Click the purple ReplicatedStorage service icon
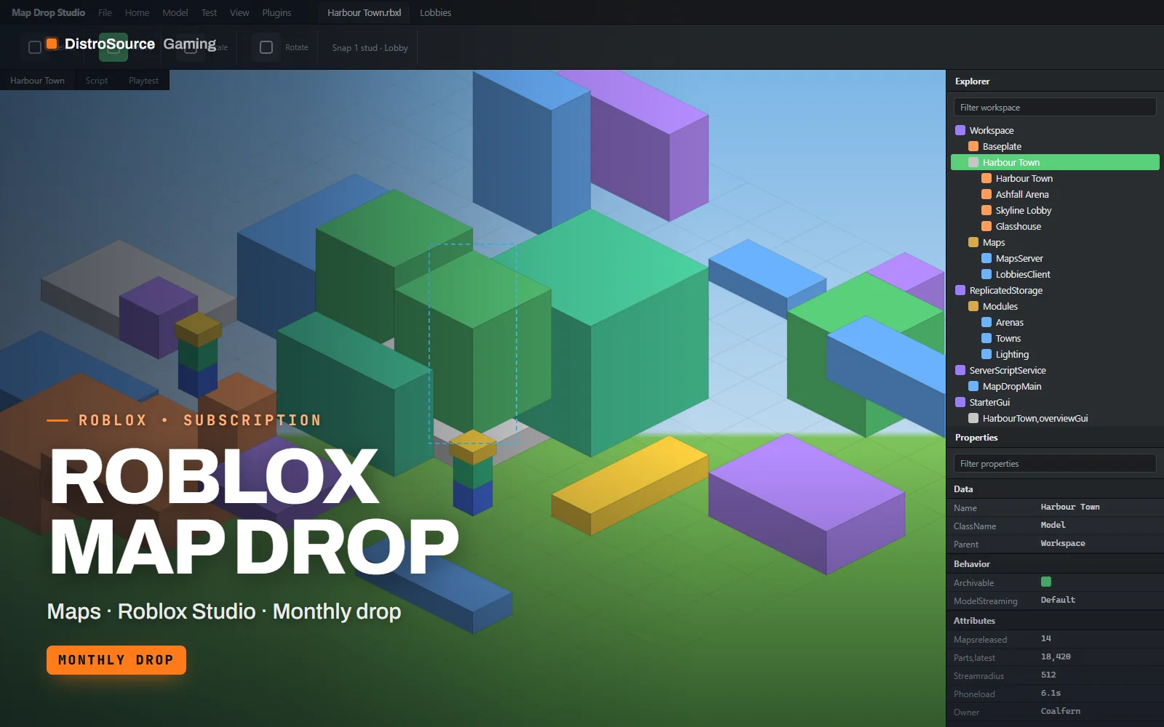The height and width of the screenshot is (727, 1164). 960,290
